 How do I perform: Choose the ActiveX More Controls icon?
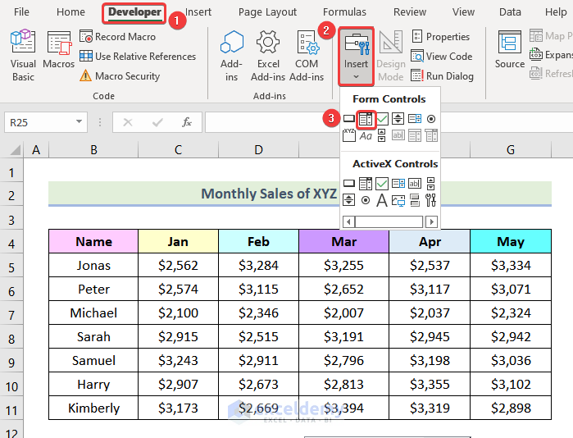click(x=431, y=200)
